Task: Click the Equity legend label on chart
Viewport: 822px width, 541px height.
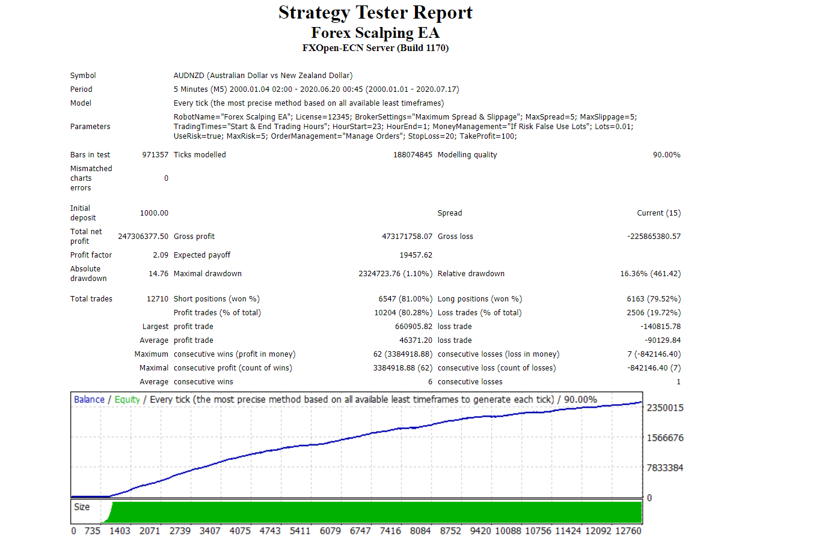Action: (127, 400)
